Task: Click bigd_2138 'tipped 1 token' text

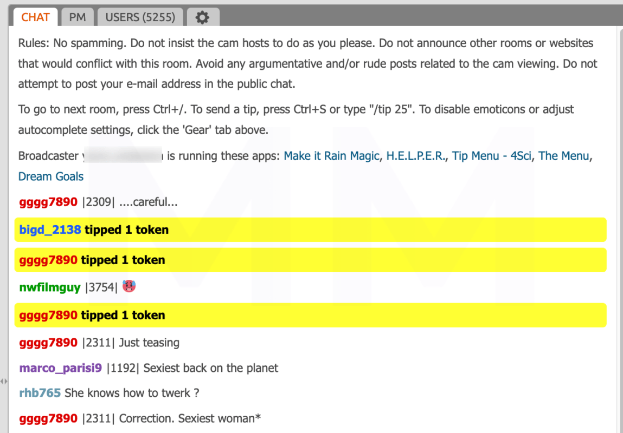Action: [x=127, y=229]
